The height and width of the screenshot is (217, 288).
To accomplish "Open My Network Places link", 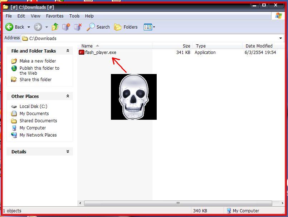I will tap(38, 135).
